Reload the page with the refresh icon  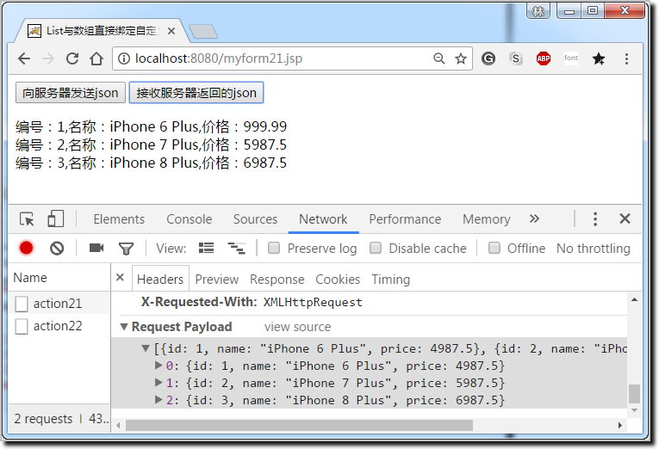point(72,58)
